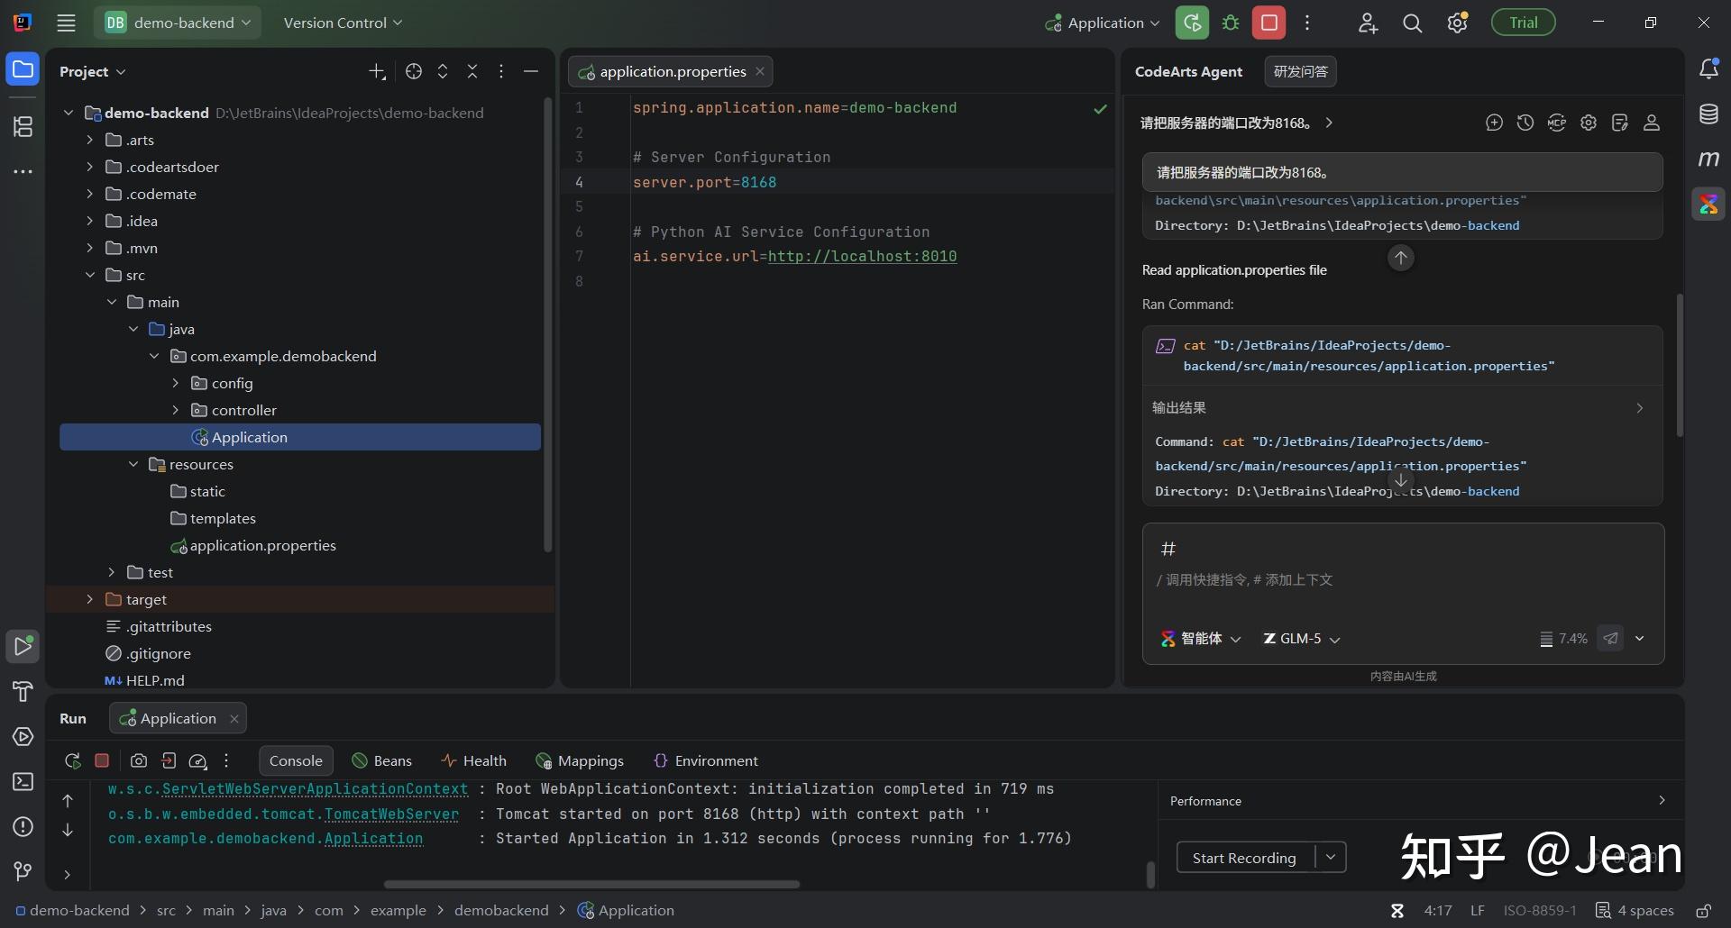Open the Git tool window
This screenshot has height=928, width=1731.
[x=23, y=871]
